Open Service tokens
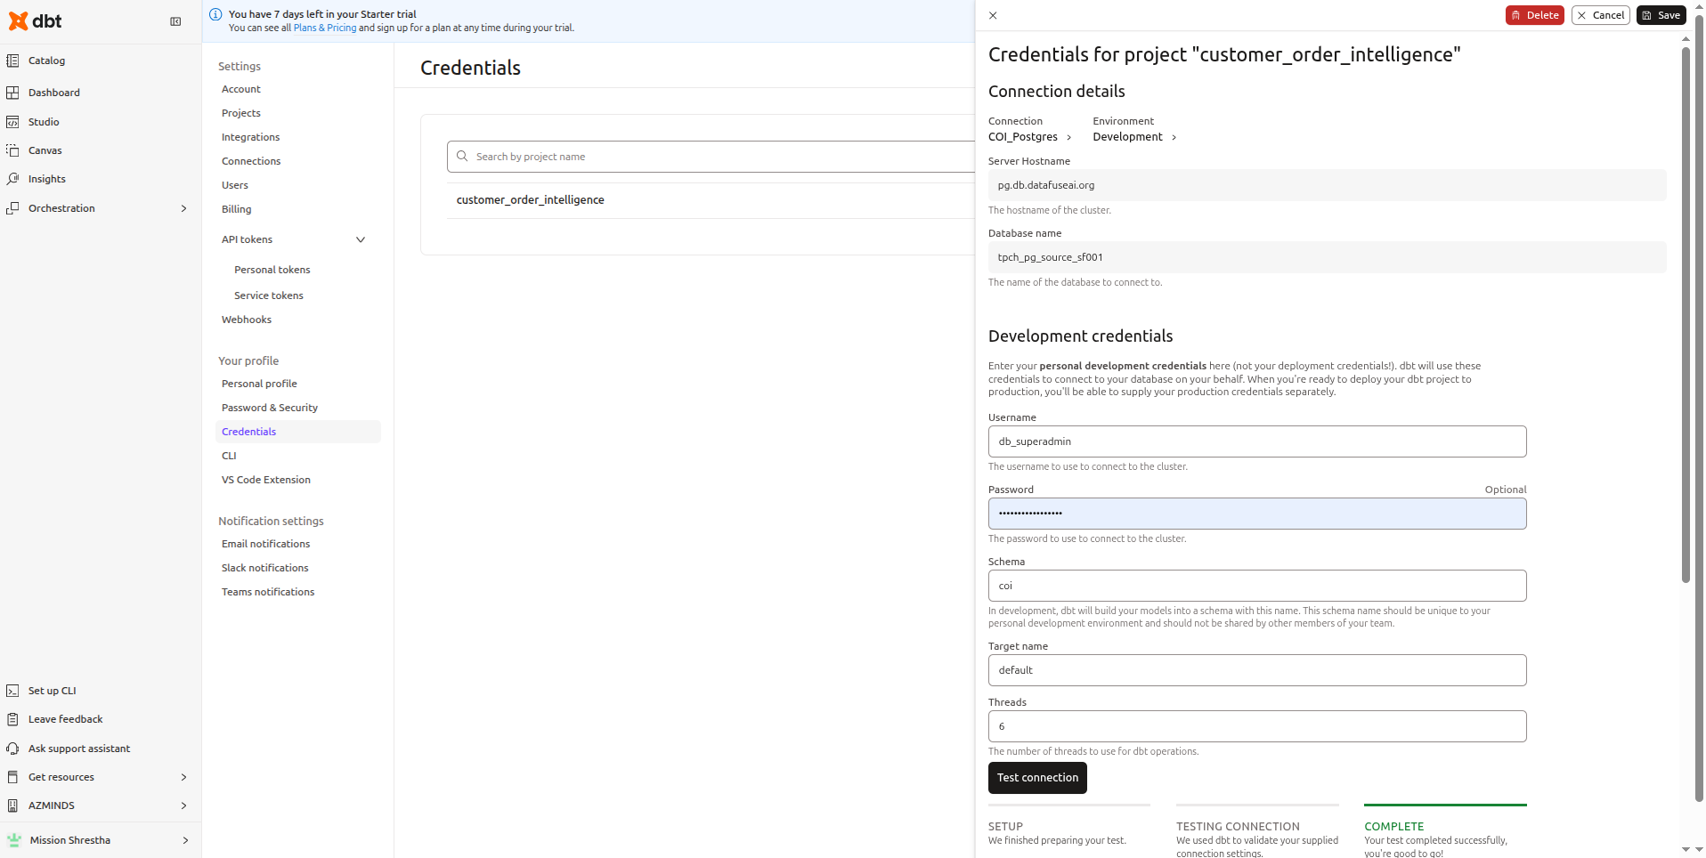 269,295
